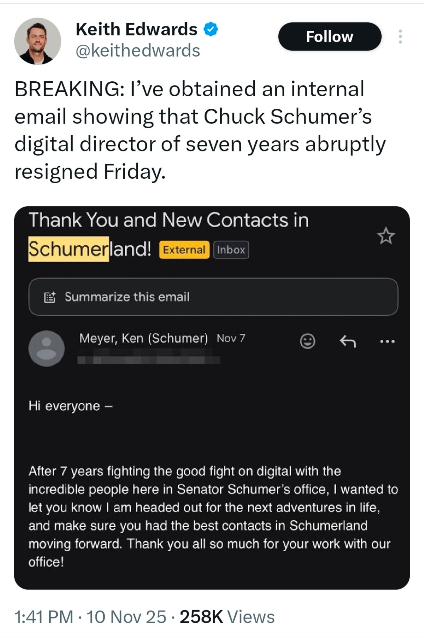Click the Nov 7 email date
The height and width of the screenshot is (638, 424).
pyautogui.click(x=231, y=338)
